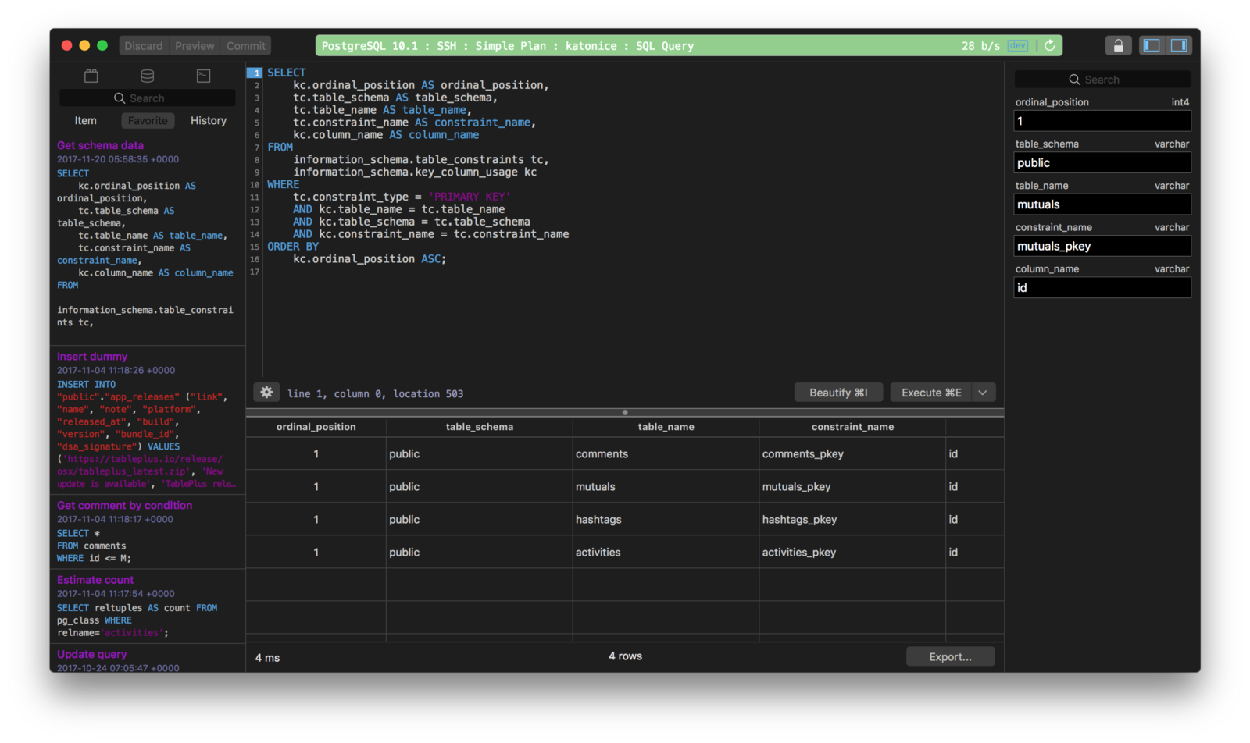Click the Export... button
The image size is (1250, 743).
(950, 656)
